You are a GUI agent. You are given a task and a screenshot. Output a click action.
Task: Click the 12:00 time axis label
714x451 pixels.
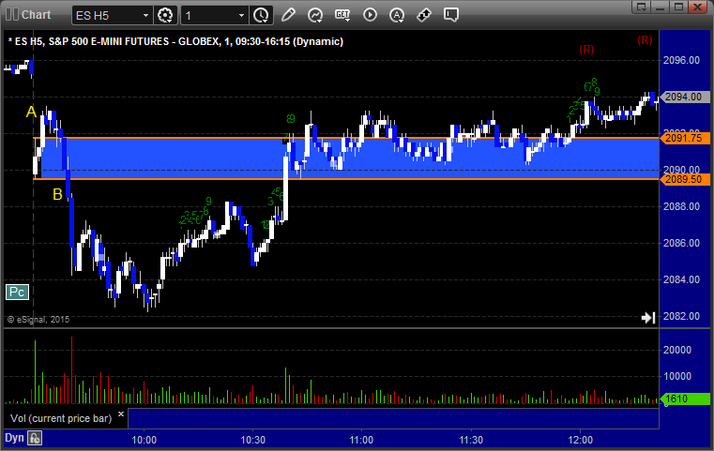point(580,440)
